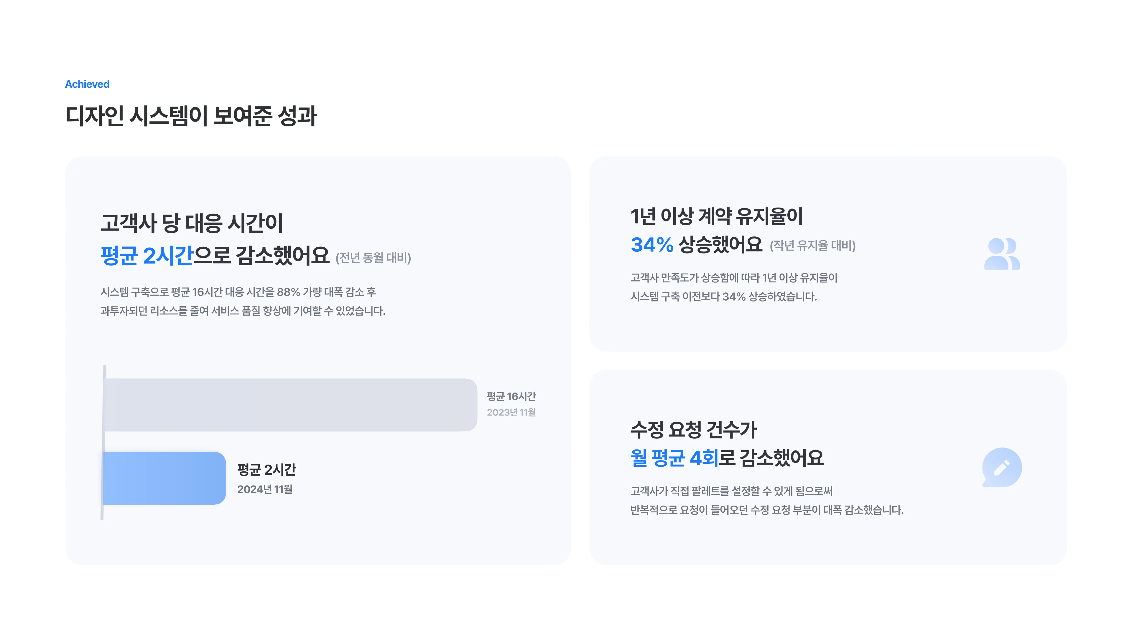Click the description starting "고객사가 직접 팔레트를"
The width and height of the screenshot is (1132, 636).
tap(731, 491)
